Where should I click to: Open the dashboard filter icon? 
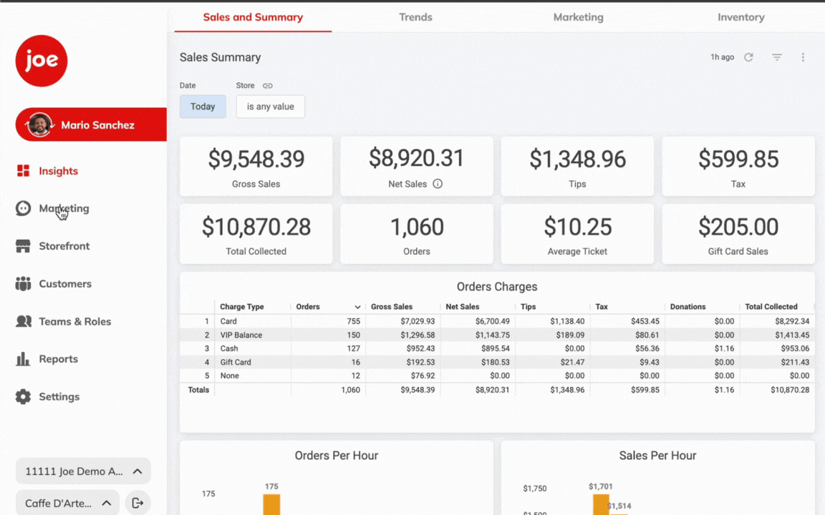[x=776, y=57]
